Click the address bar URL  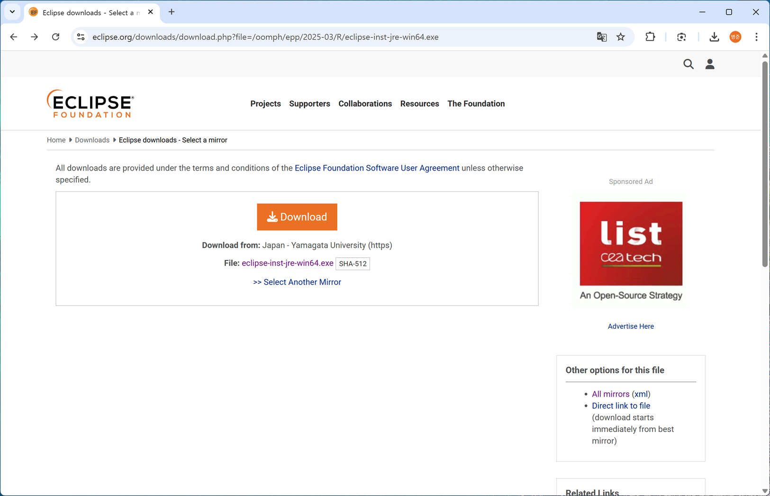pos(265,37)
